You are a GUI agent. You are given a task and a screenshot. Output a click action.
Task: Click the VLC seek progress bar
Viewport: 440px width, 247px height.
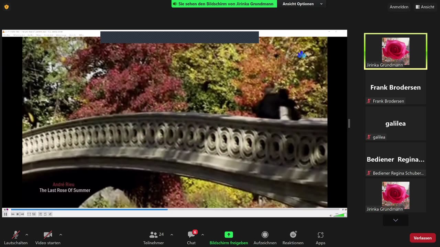click(x=175, y=209)
